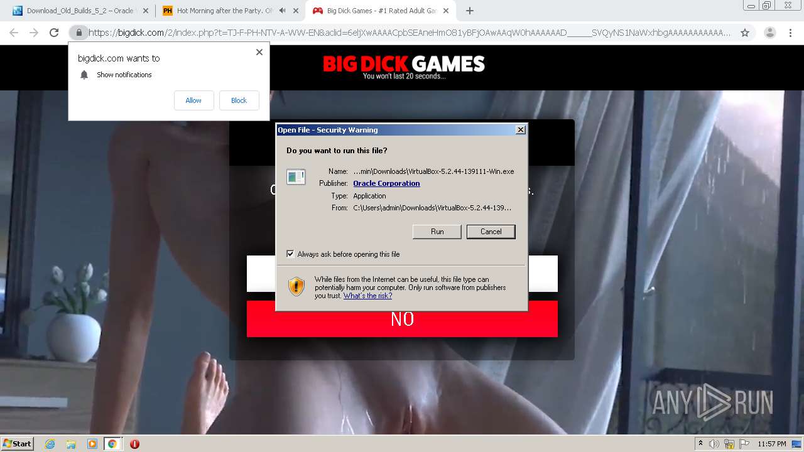Dismiss the notification permission popup
The image size is (804, 452).
tap(259, 52)
